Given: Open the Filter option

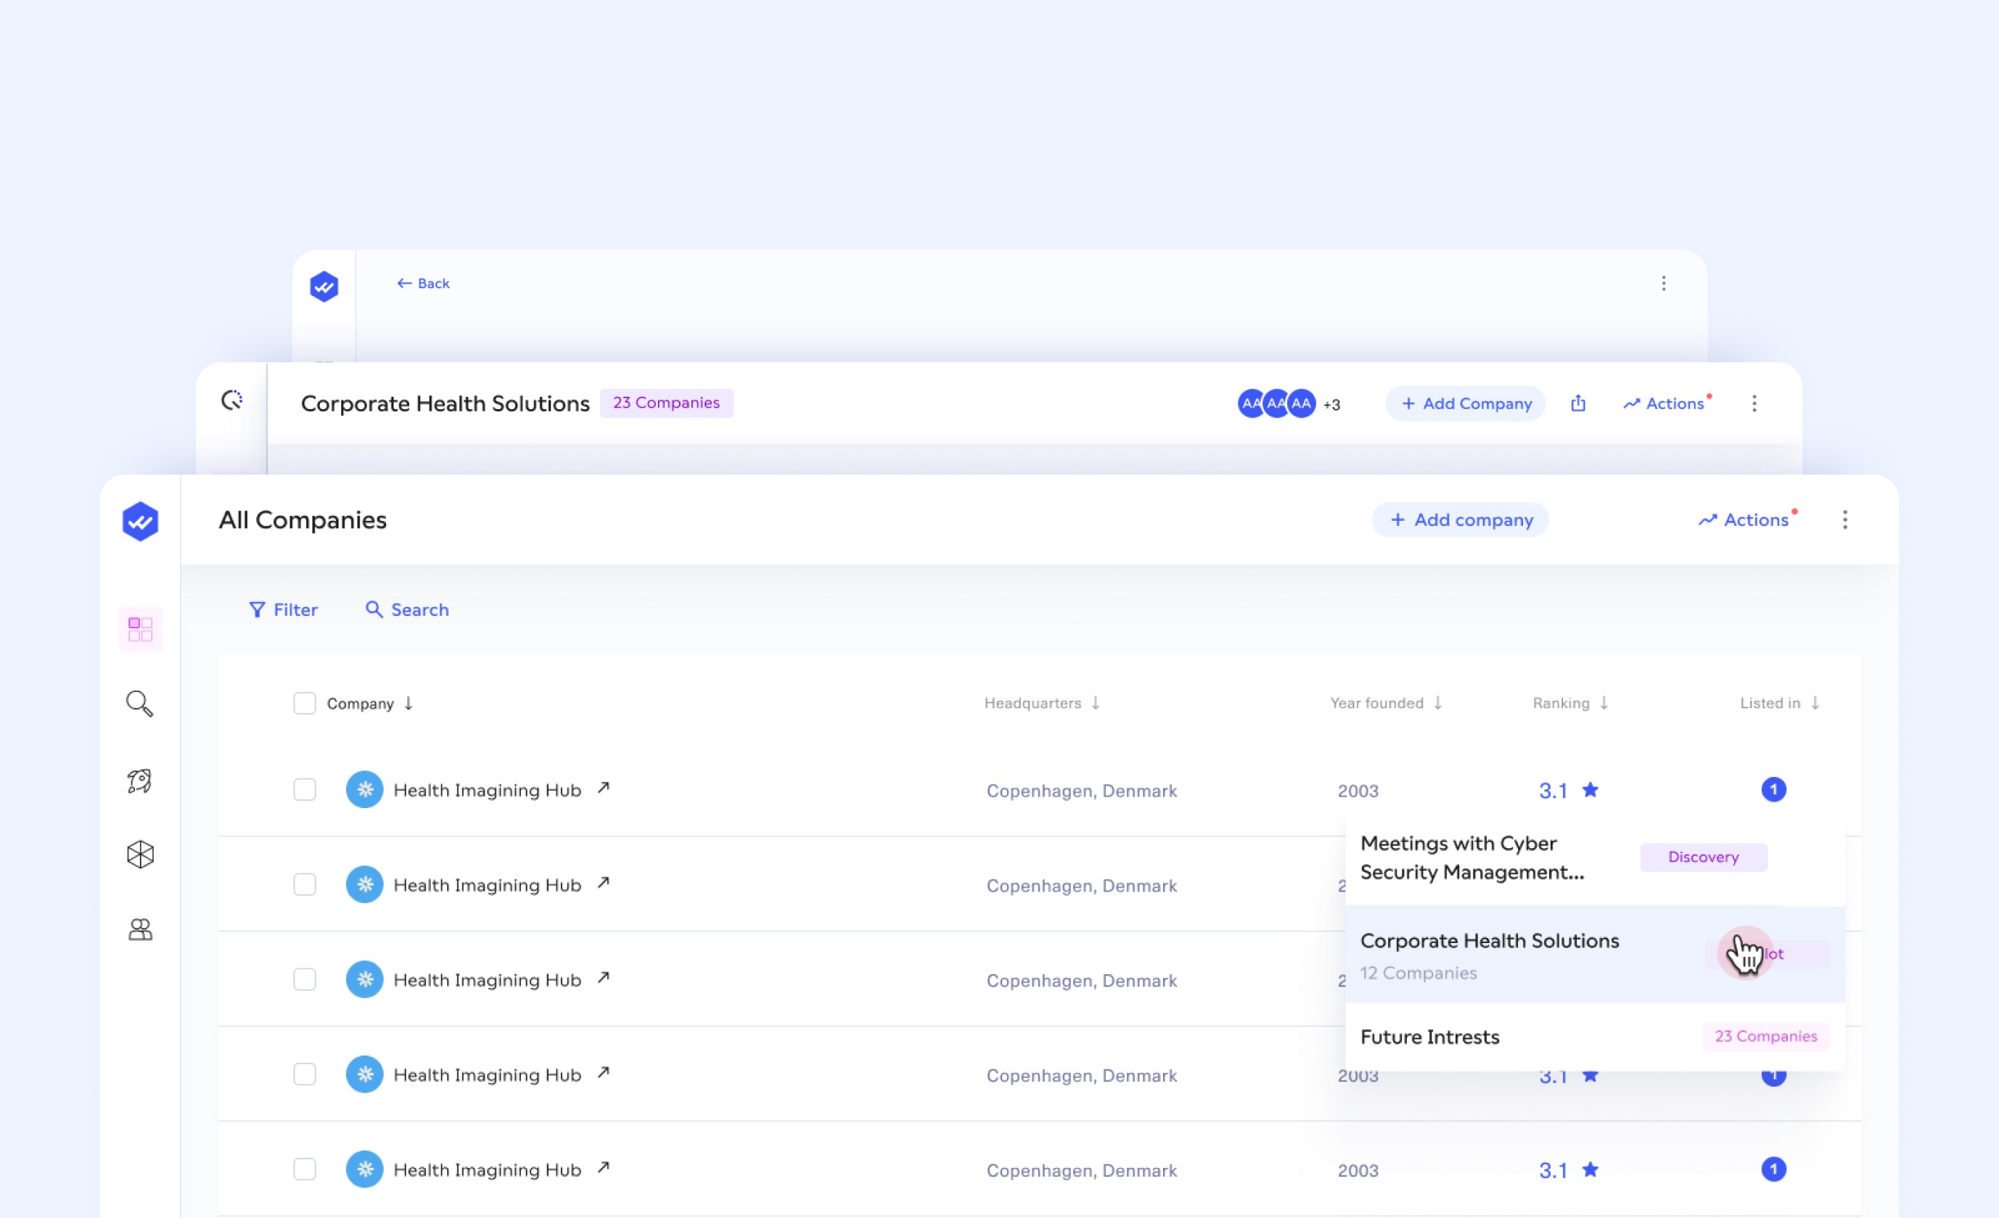Looking at the screenshot, I should [283, 610].
